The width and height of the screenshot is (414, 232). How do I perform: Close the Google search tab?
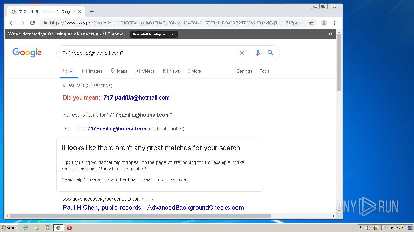(x=80, y=12)
